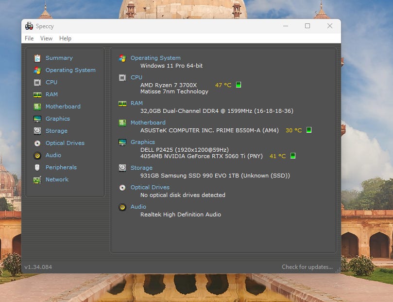Open the File menu

click(29, 38)
